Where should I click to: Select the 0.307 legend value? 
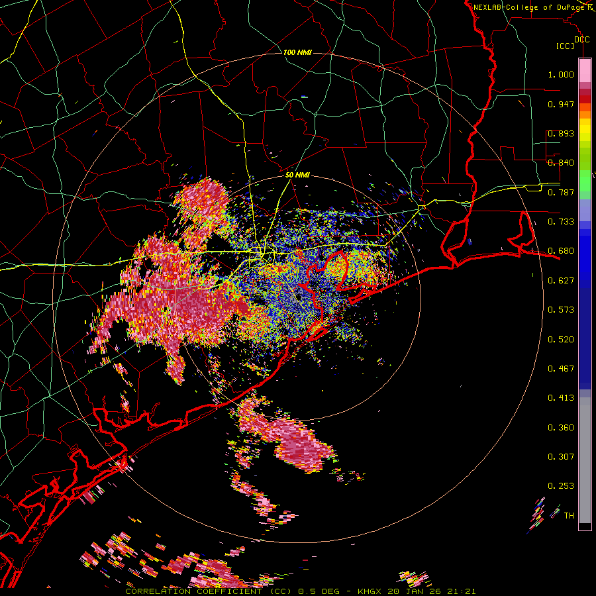561,457
